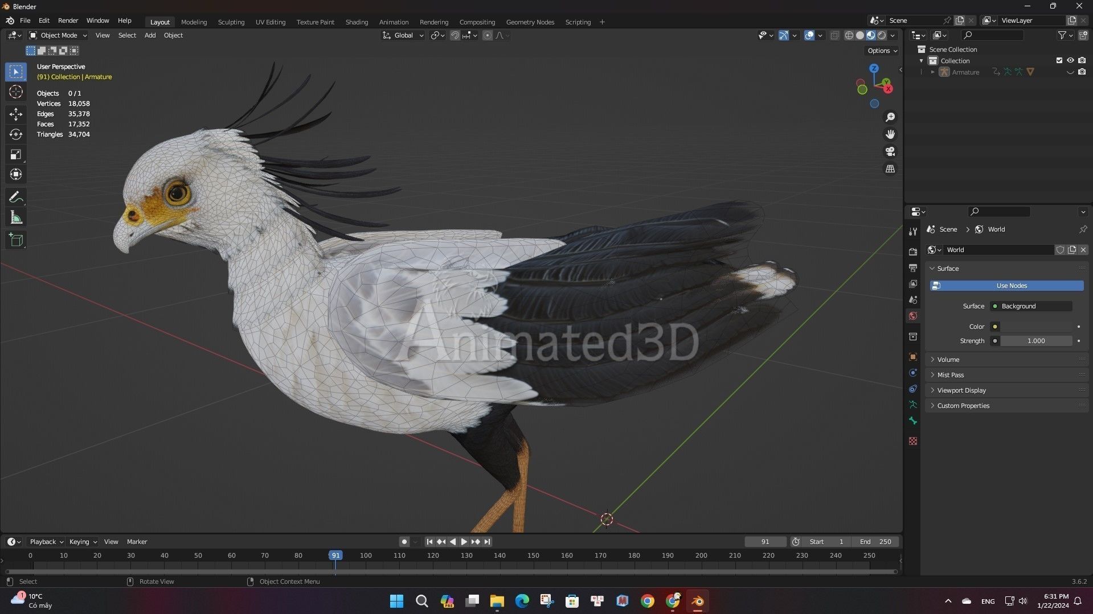This screenshot has width=1093, height=614.
Task: Switch to wireframe viewport shading
Action: click(x=849, y=35)
